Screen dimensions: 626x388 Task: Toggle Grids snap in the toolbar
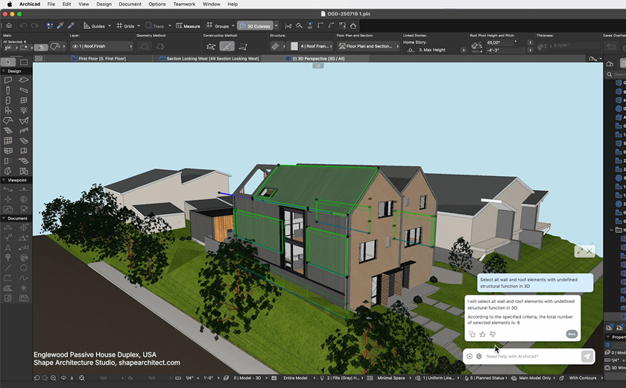tap(125, 26)
